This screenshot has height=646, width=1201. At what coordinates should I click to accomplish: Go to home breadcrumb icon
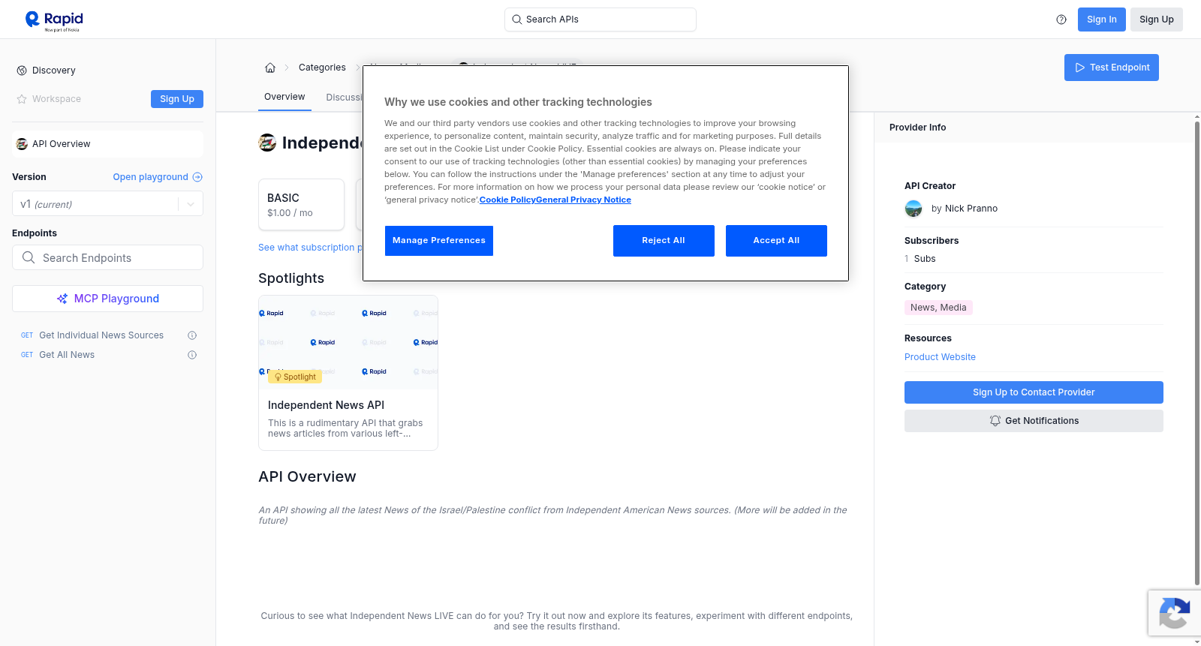point(270,68)
